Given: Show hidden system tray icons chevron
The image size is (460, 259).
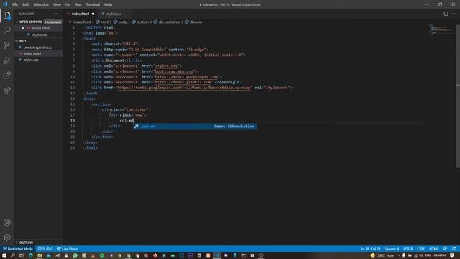Looking at the screenshot, I should (398, 255).
